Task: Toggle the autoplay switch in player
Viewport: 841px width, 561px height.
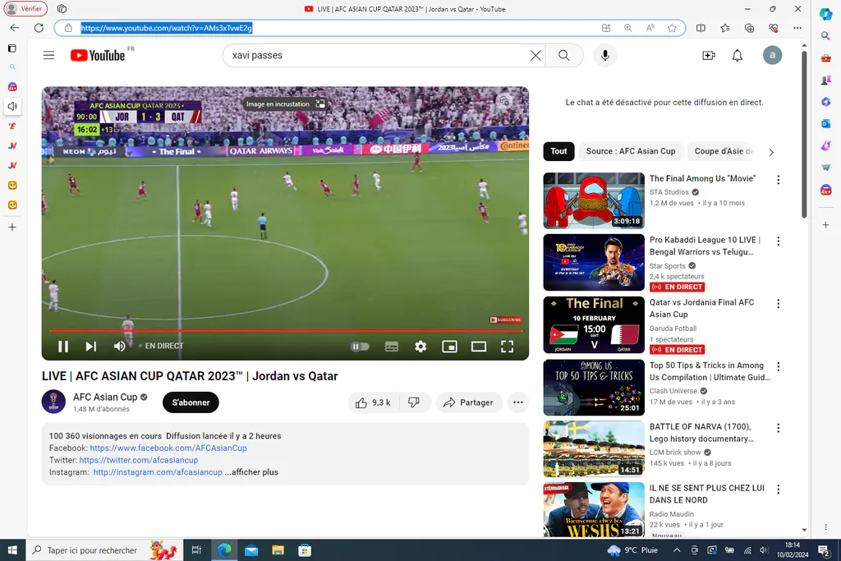Action: (x=360, y=347)
